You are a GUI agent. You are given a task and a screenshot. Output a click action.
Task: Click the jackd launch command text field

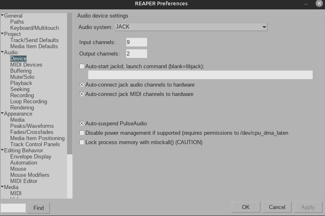[200, 75]
